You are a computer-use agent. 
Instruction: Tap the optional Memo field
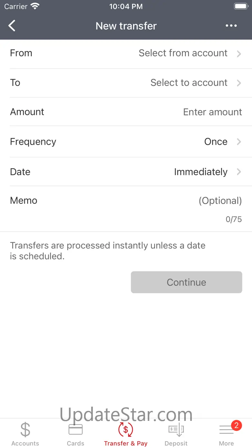click(220, 201)
